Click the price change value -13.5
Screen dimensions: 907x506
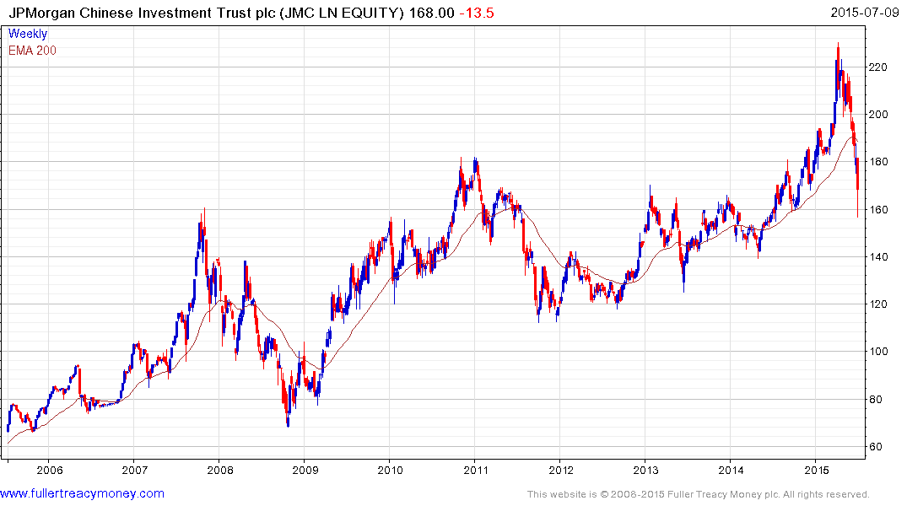[477, 13]
